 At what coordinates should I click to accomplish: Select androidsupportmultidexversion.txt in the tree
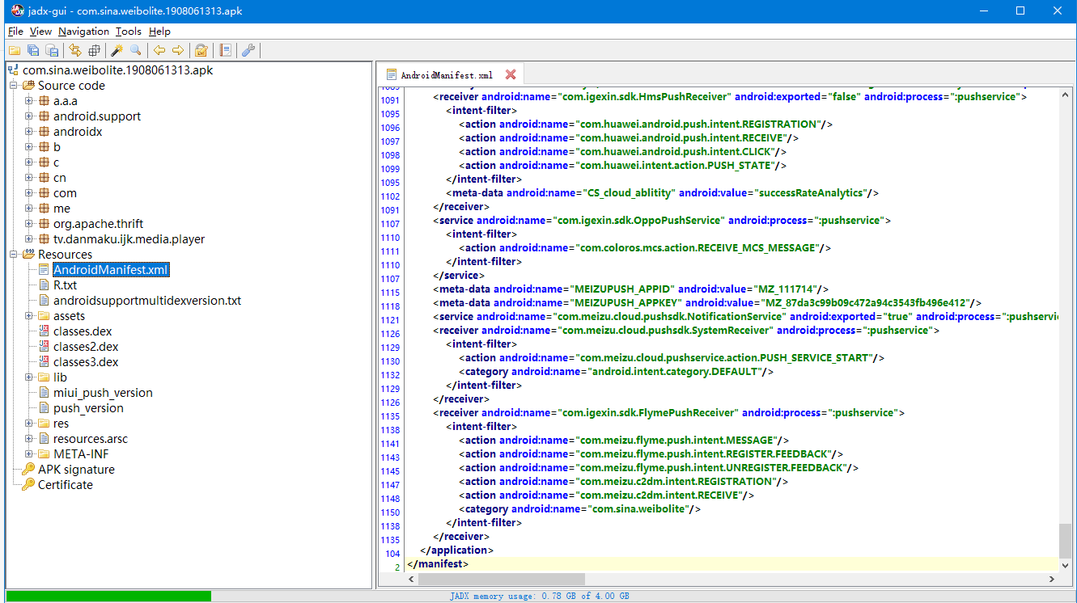pos(147,301)
